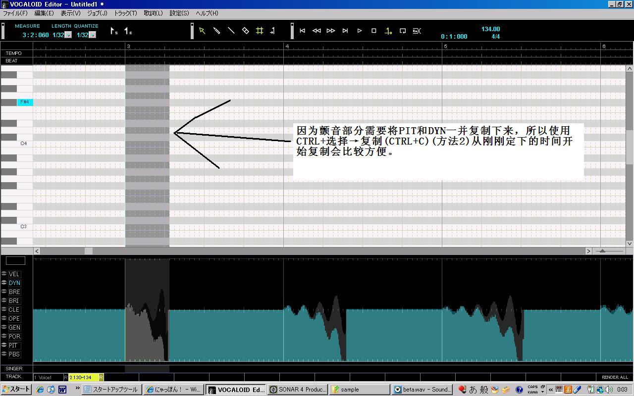634x396 pixels.
Task: Switch to SONAR 4 Producer in taskbar
Action: tap(298, 390)
